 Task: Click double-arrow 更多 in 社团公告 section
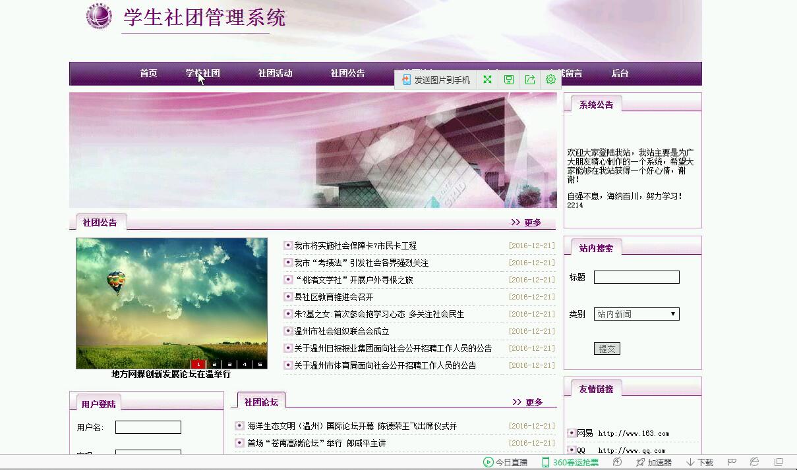click(526, 222)
